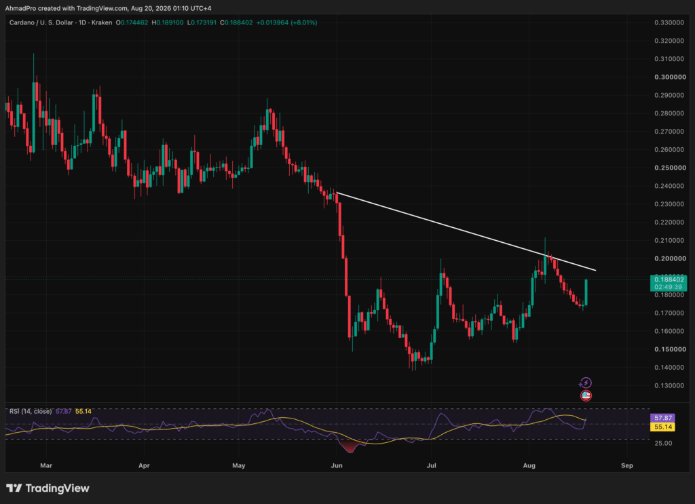This screenshot has height=504, width=695.
Task: Click the 0.330000 price axis label
Action: [x=669, y=22]
